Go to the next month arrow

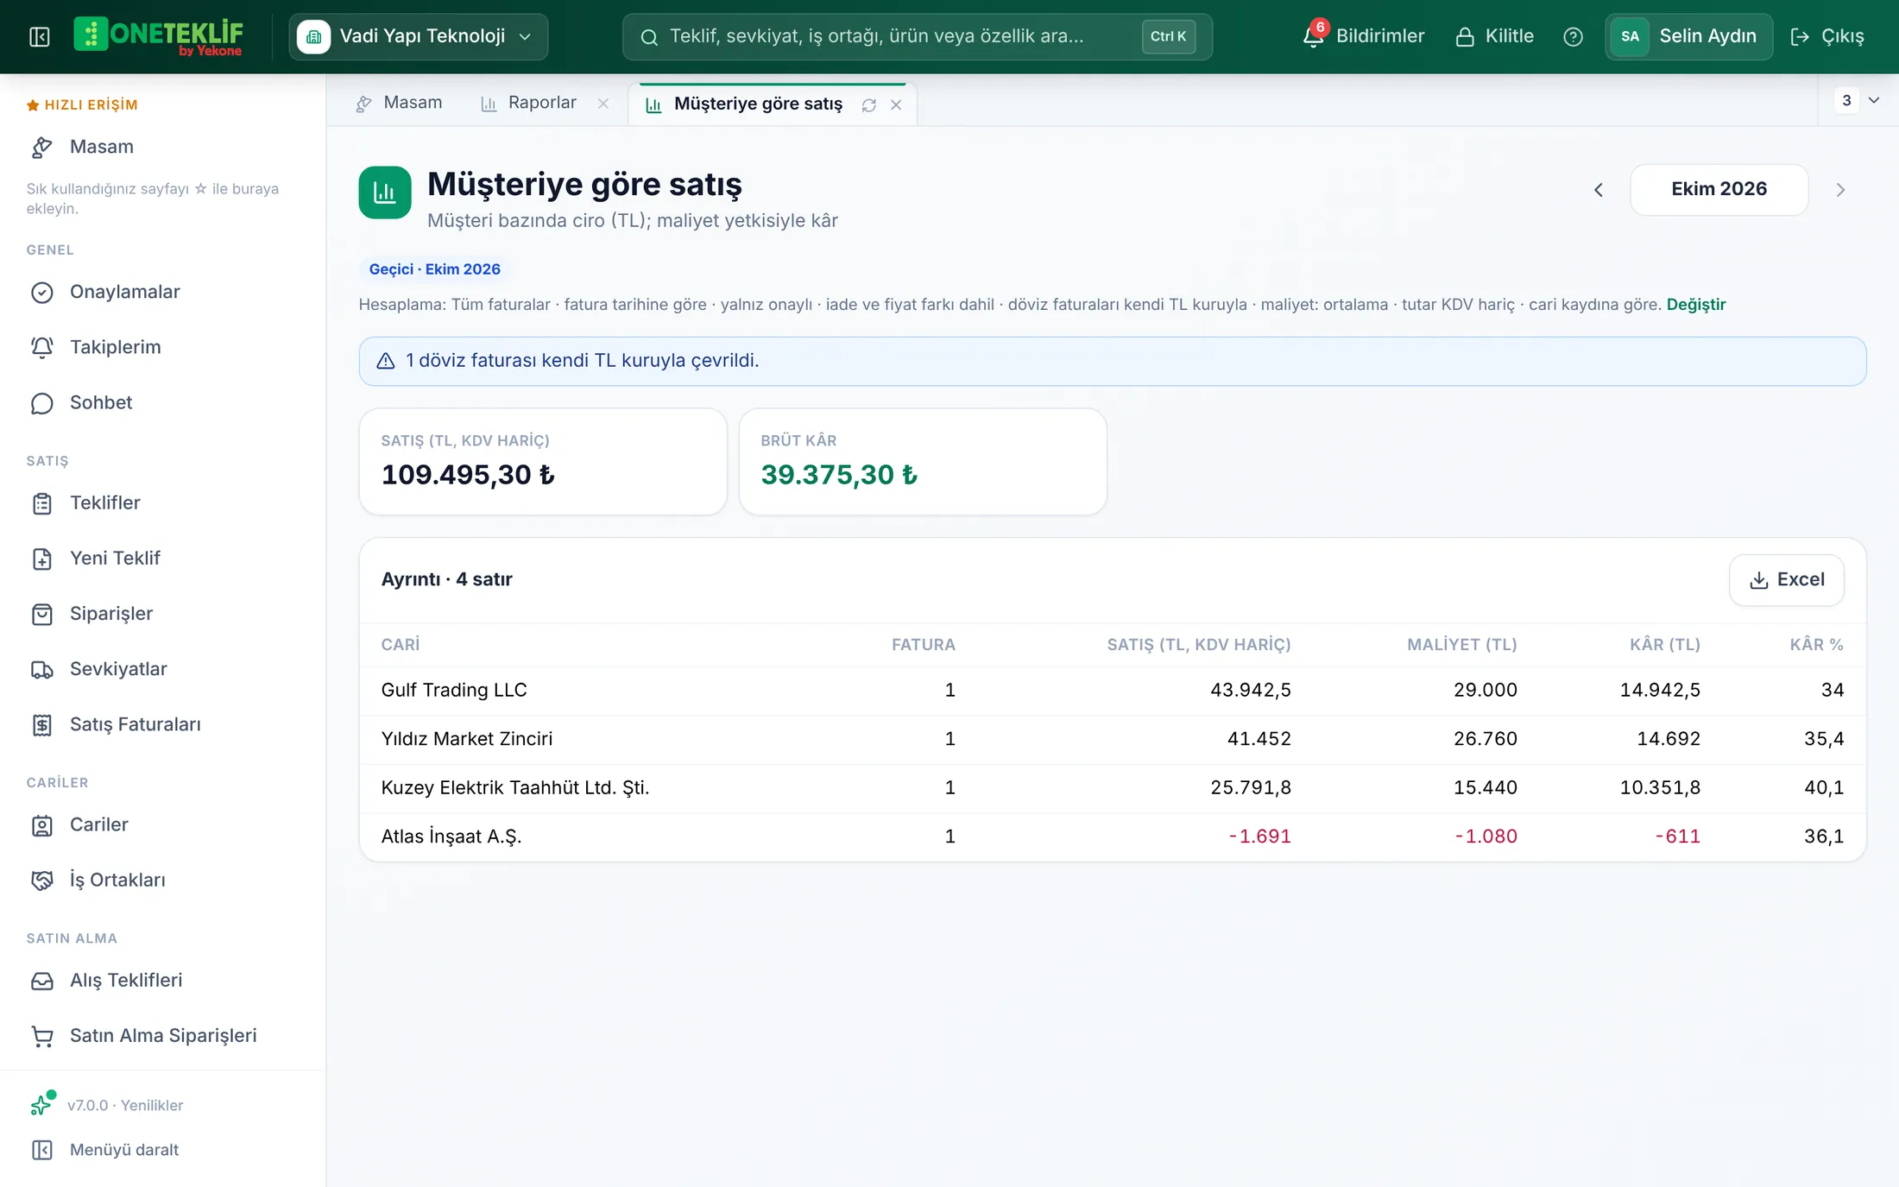tap(1840, 190)
